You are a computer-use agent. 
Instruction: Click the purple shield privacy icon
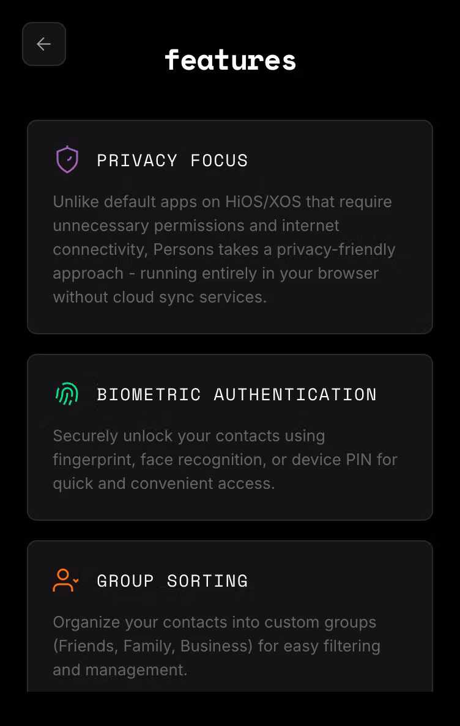click(x=67, y=160)
